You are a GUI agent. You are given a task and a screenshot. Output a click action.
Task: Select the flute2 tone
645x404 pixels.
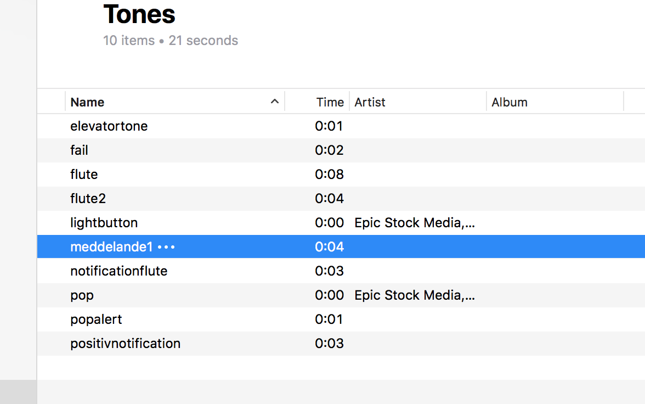coord(88,199)
